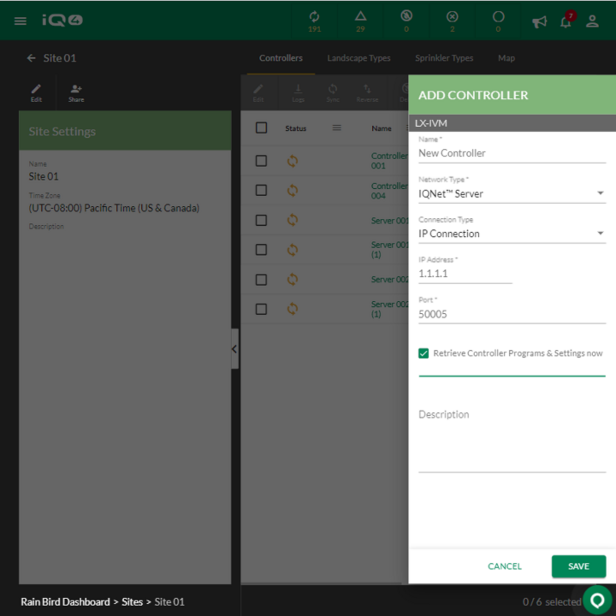
Task: Click the CANCEL button
Action: click(x=505, y=566)
